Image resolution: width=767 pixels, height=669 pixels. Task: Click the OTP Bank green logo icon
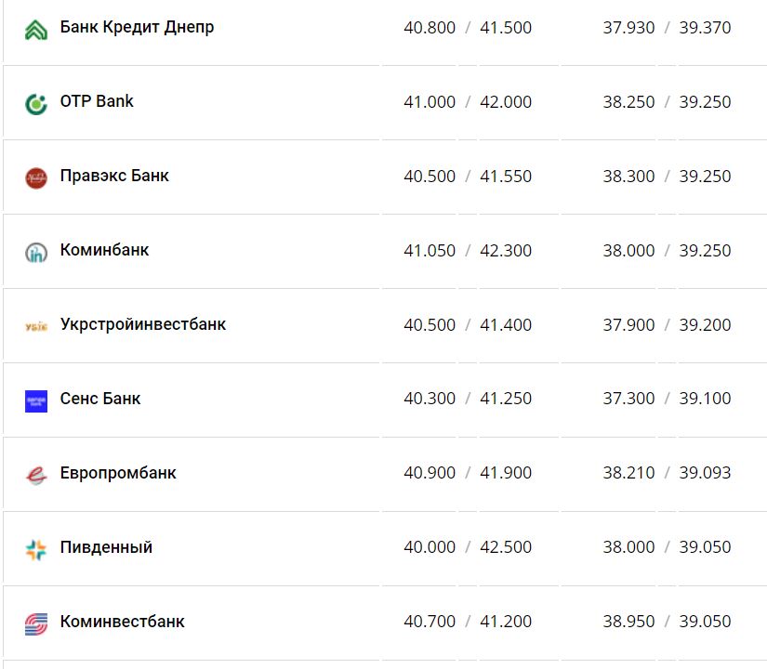tap(36, 104)
